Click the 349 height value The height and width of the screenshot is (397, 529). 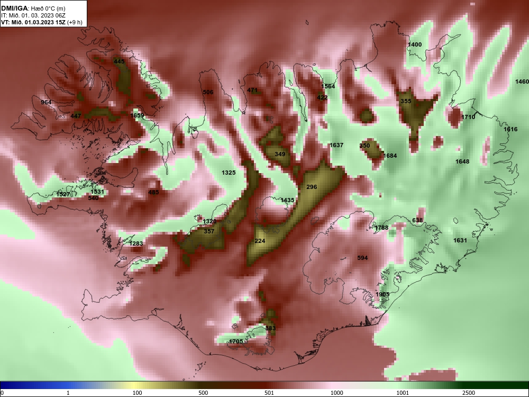pyautogui.click(x=280, y=154)
